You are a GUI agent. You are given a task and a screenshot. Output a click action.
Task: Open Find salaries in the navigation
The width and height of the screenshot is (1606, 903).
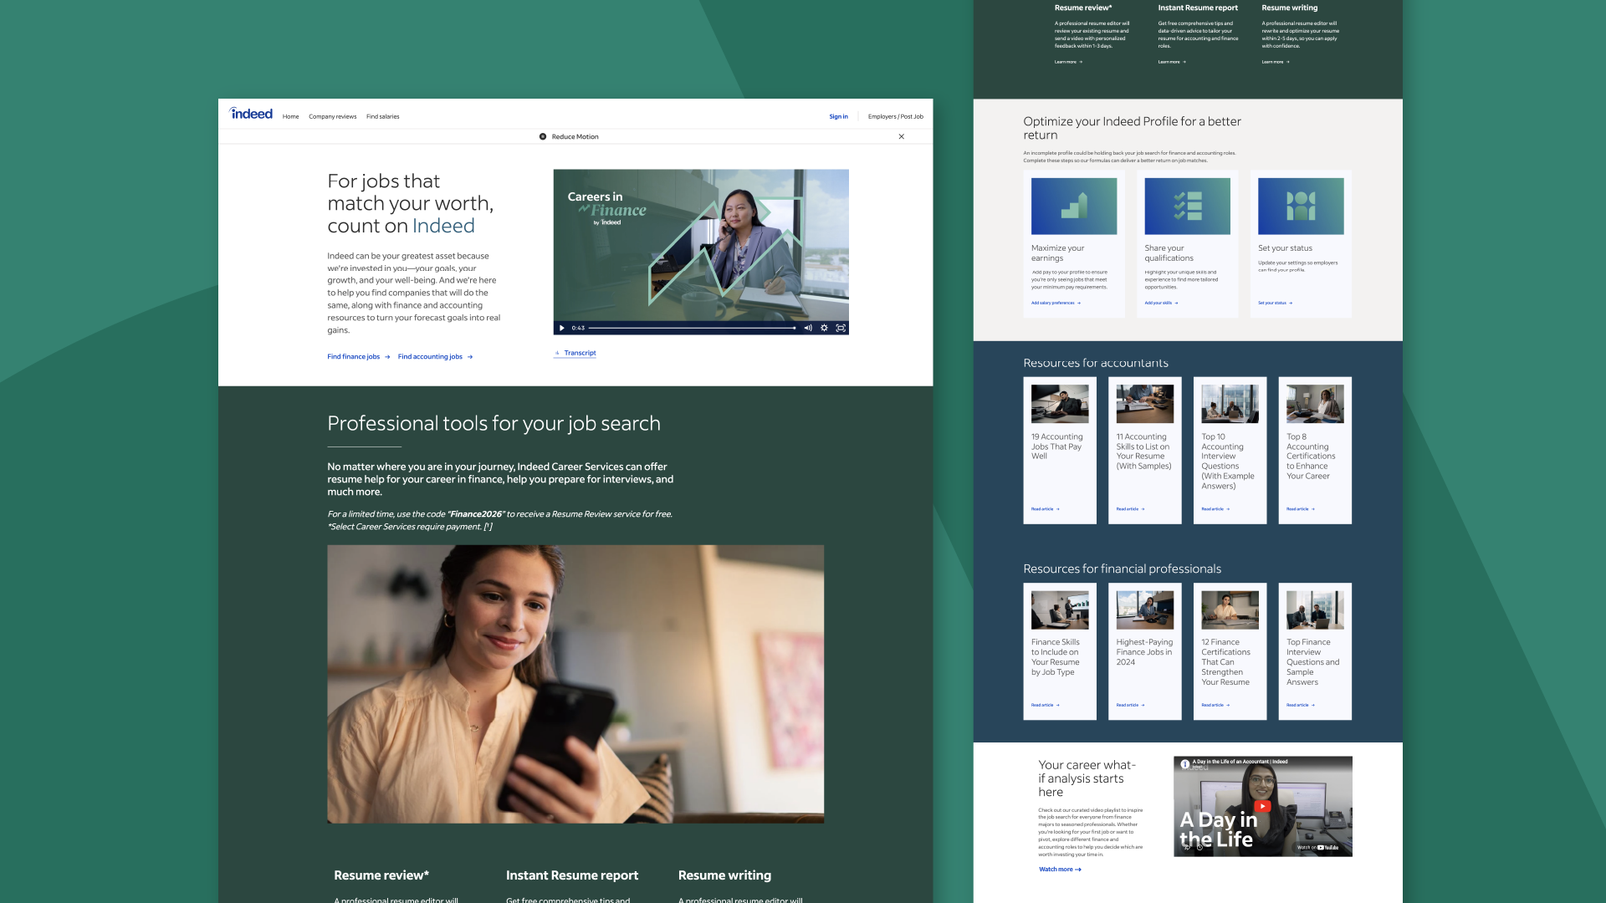tap(382, 117)
